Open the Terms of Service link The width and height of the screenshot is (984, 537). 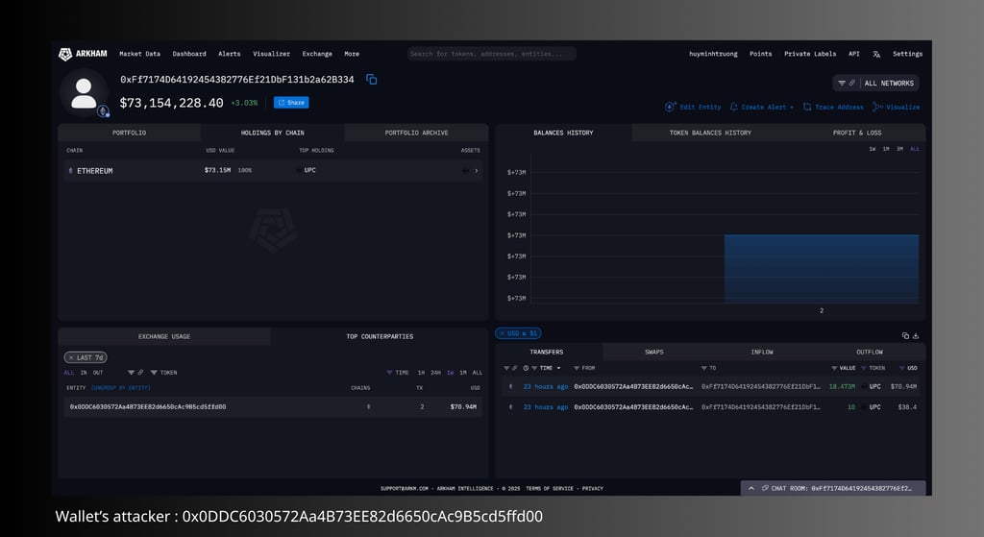coord(550,489)
